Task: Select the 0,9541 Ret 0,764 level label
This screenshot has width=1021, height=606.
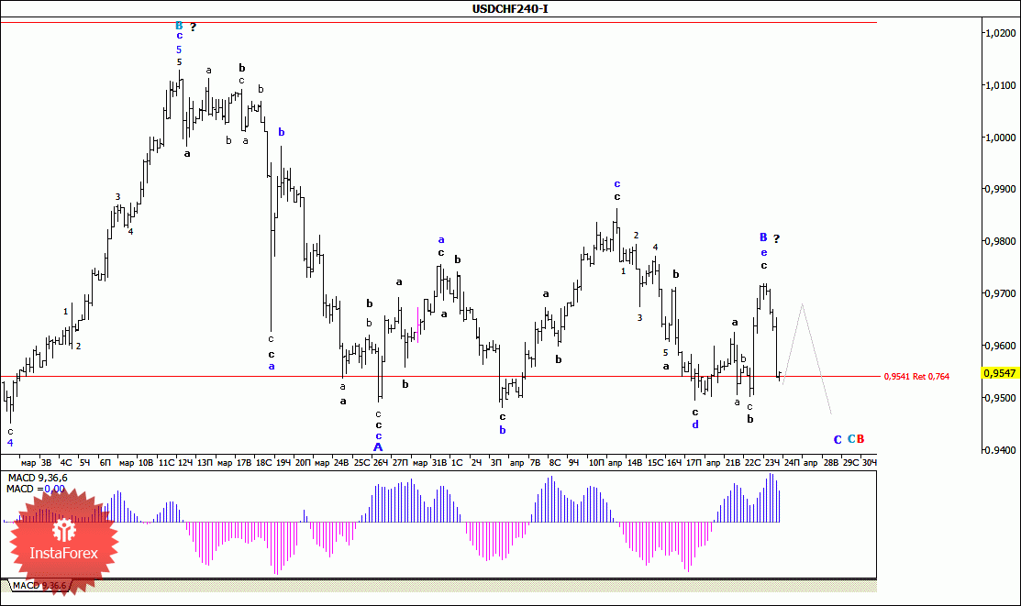Action: [x=916, y=376]
